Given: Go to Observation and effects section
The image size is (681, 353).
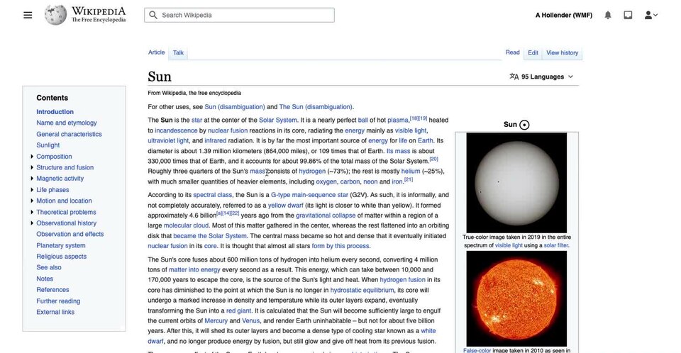Looking at the screenshot, I should coord(70,234).
